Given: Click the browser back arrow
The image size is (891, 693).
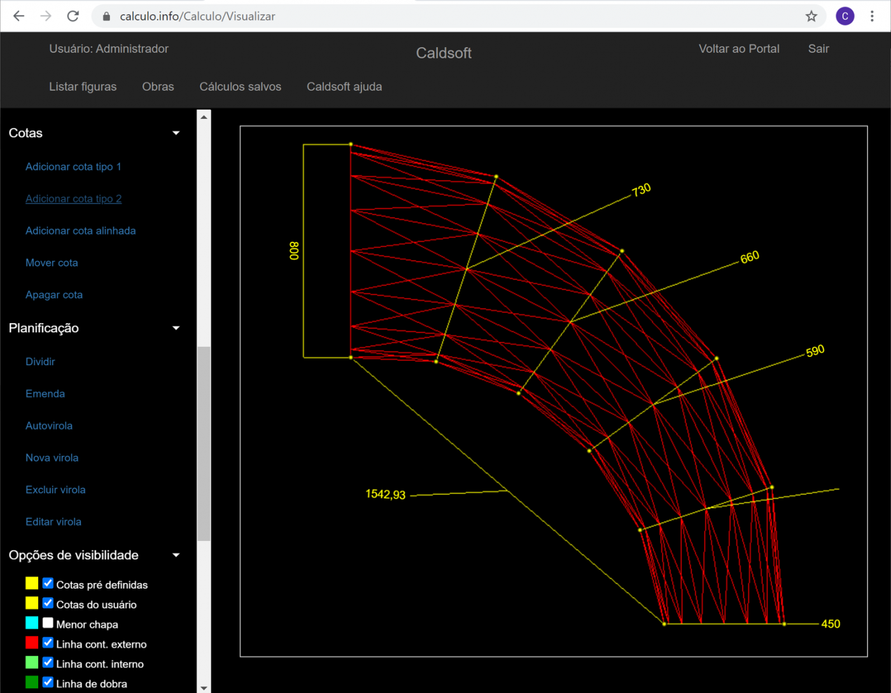Looking at the screenshot, I should (19, 16).
